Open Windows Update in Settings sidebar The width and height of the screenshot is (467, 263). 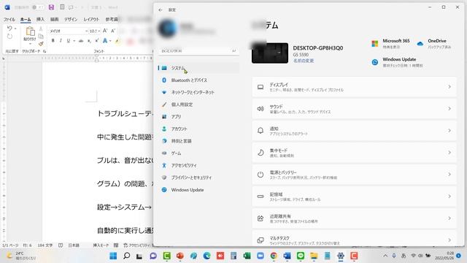(198, 190)
